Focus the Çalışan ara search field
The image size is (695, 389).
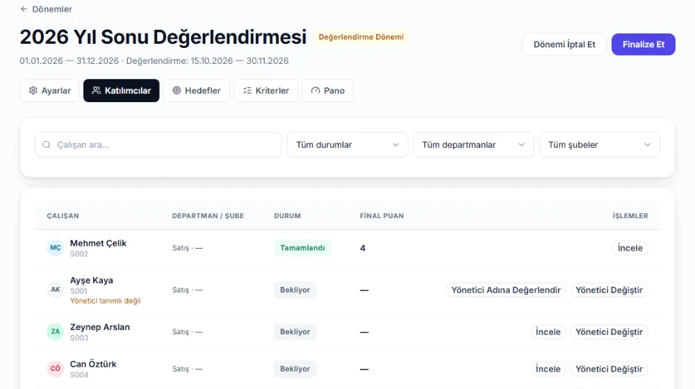158,145
